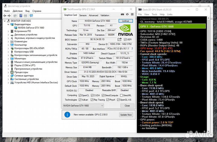Click the Звуковые, игровые и видеоустройства icon
217x142 pixels.
12,38
